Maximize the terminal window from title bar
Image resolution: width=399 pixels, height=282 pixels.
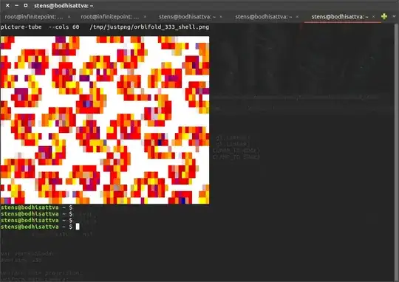tap(26, 5)
